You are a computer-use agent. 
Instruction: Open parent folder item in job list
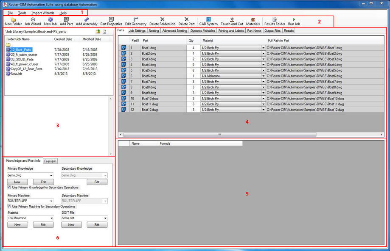pos(9,45)
